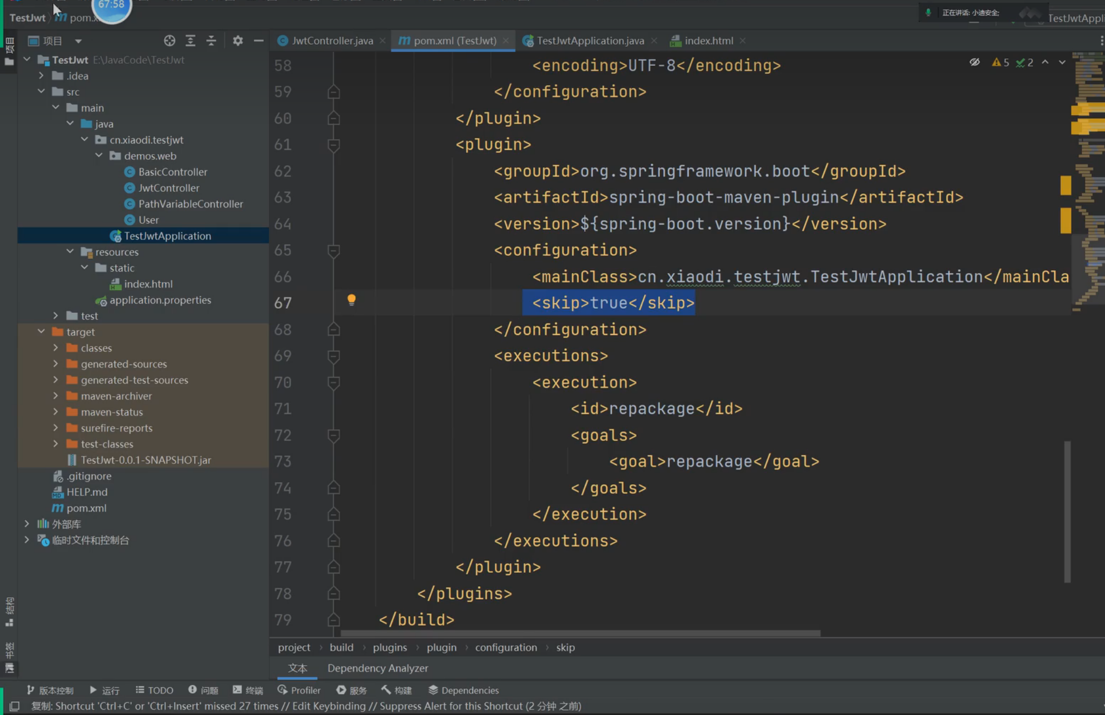
Task: Expand the test folder
Action: (56, 316)
